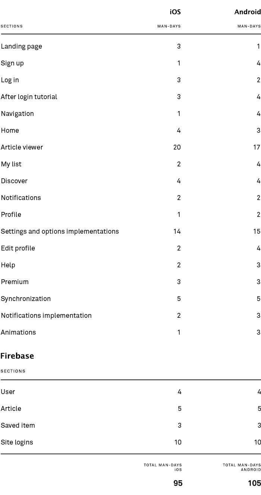This screenshot has width=261, height=495.
Task: Select the Animations row label
Action: tap(18, 332)
